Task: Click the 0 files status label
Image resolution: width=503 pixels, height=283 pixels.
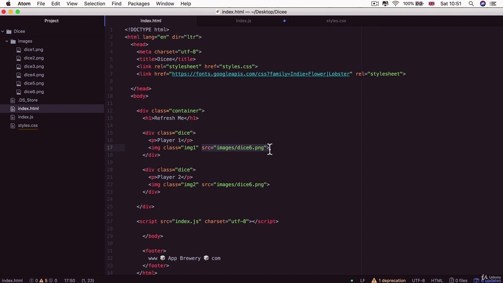Action: (462, 281)
